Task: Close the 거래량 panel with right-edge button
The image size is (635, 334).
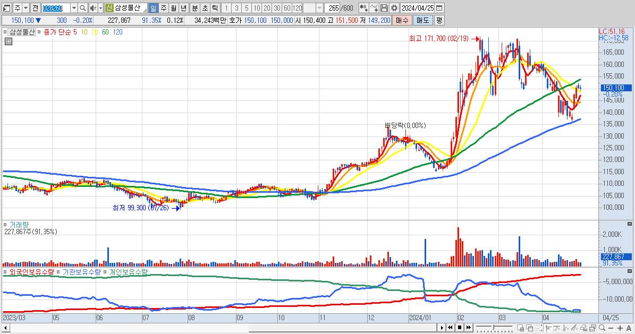Action: click(629, 224)
